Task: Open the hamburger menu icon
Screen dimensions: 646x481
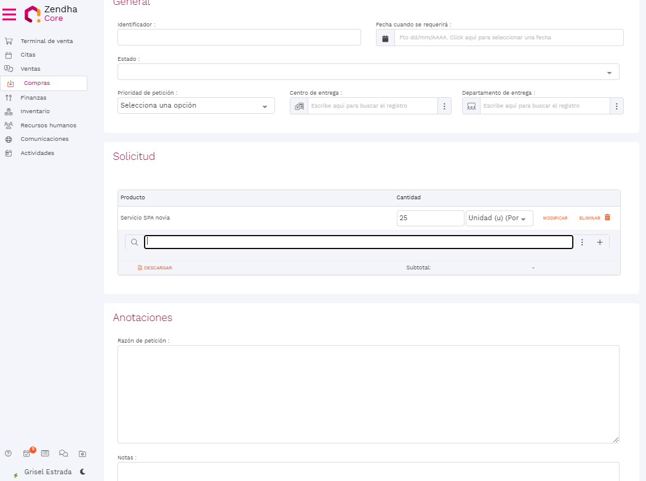Action: [9, 14]
